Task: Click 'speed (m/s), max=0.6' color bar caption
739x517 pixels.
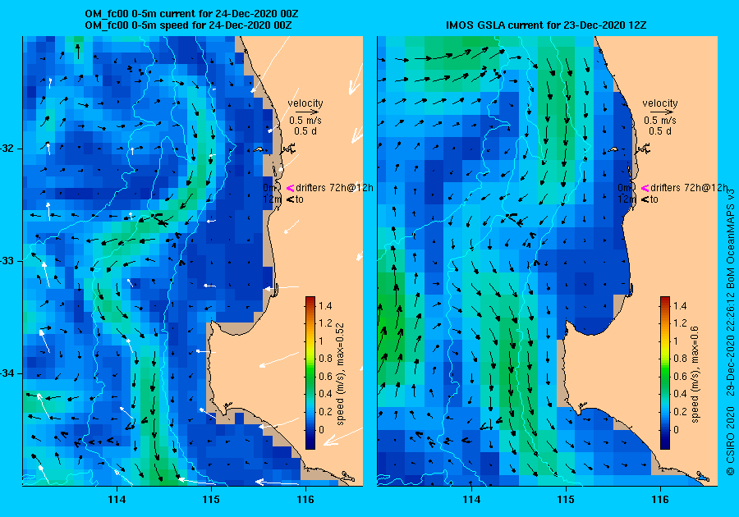Action: pos(694,374)
